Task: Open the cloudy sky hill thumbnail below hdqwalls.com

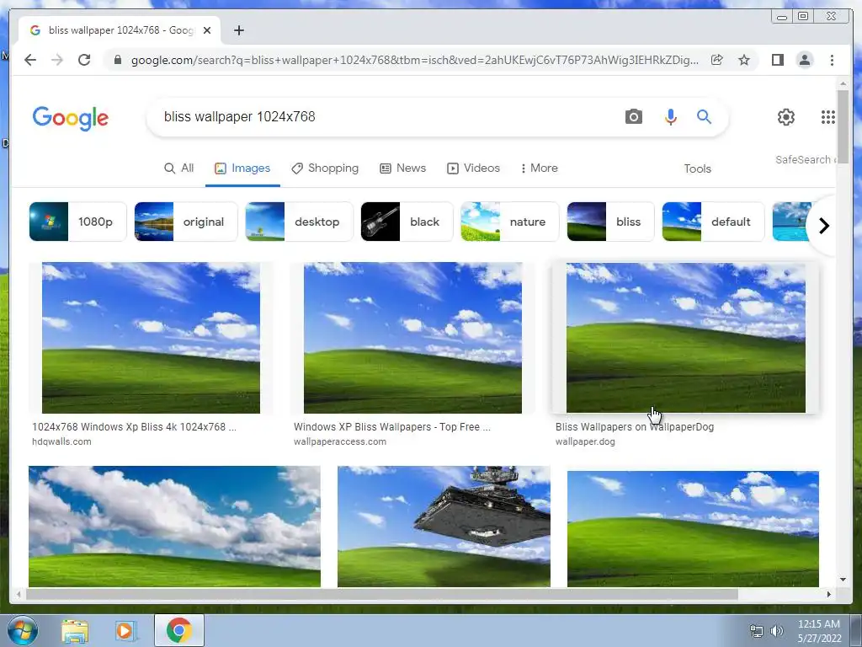Action: (174, 527)
